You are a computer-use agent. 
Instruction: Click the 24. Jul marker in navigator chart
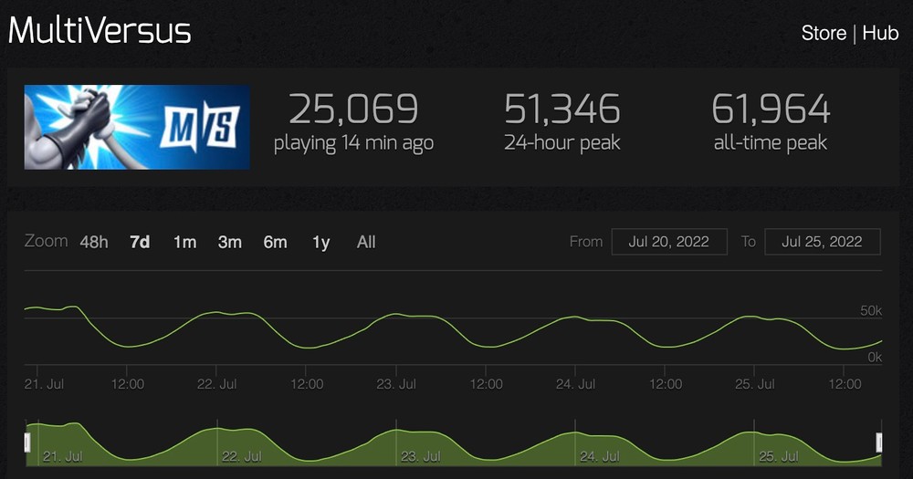coord(600,456)
